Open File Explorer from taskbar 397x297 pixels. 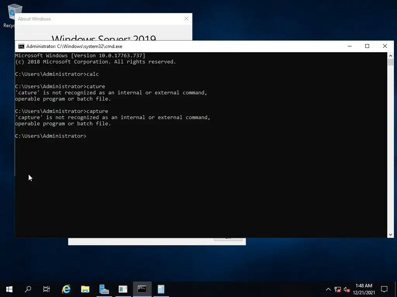point(85,289)
